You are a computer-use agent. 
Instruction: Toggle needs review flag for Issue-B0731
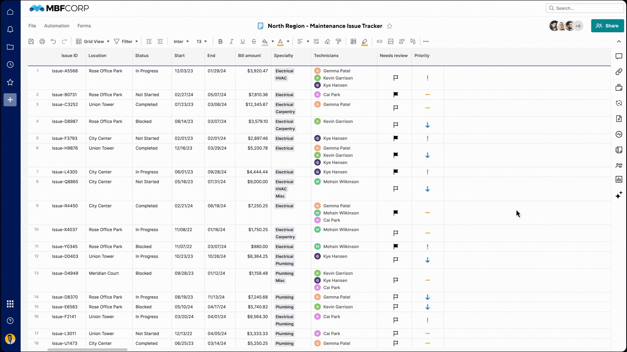coord(395,95)
